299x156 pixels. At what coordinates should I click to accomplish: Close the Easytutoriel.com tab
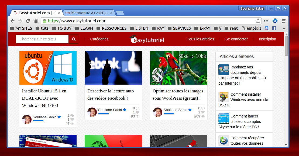coord(59,13)
